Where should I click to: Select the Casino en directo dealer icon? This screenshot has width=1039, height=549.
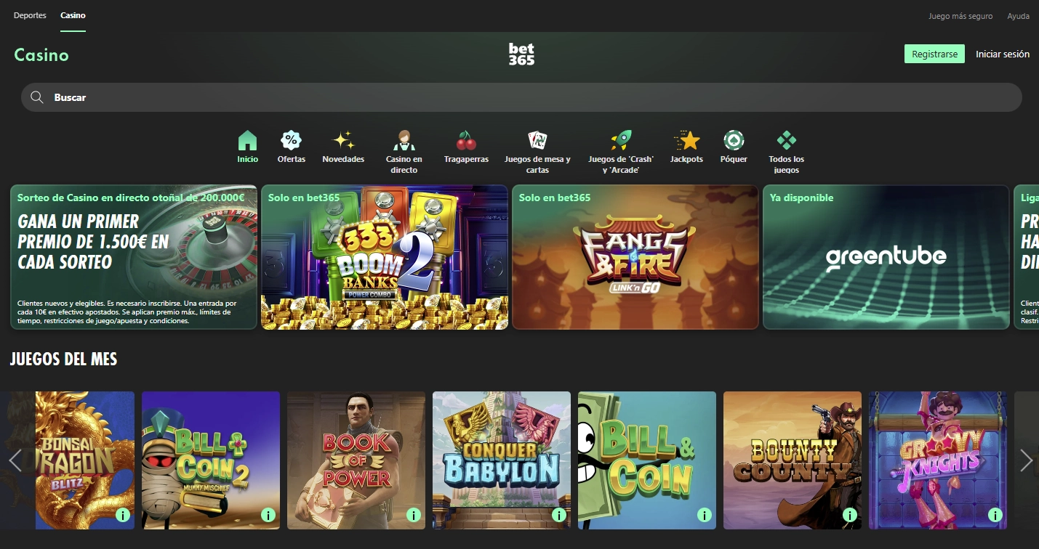point(404,139)
